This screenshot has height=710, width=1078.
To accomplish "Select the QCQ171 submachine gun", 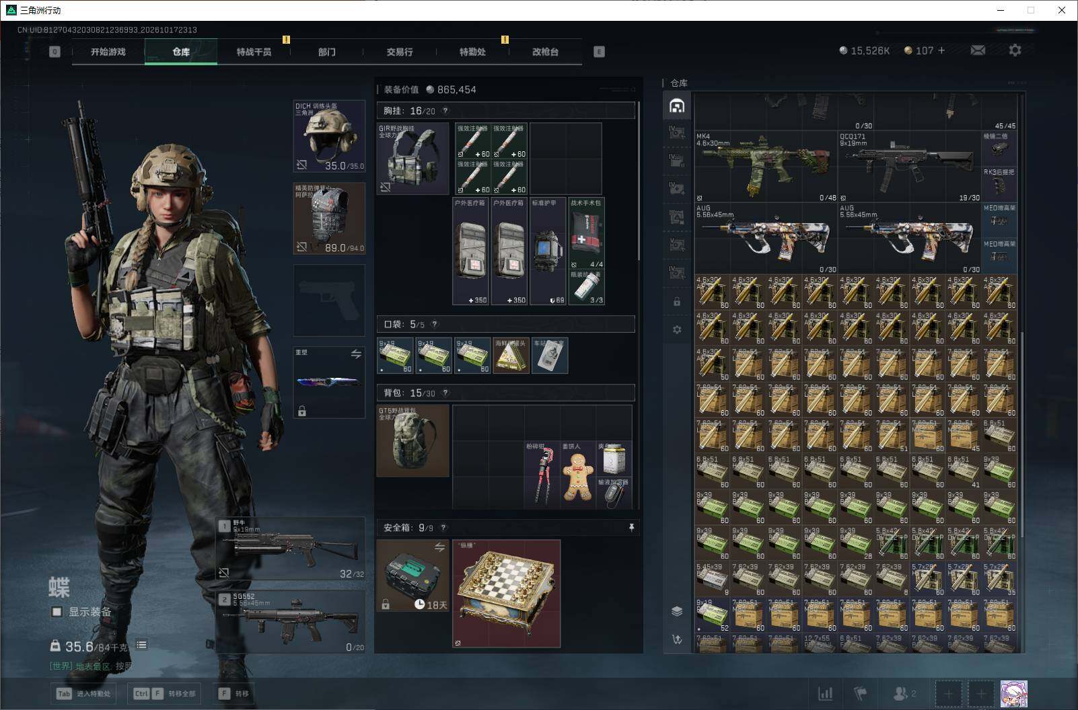I will click(910, 167).
